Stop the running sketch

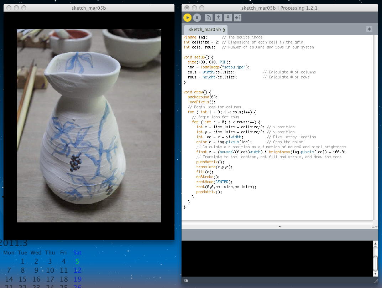(197, 17)
